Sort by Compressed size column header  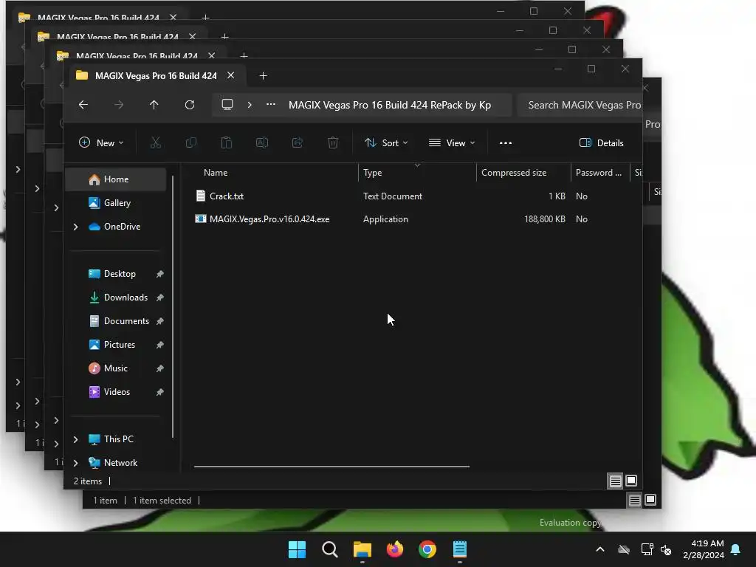(514, 173)
